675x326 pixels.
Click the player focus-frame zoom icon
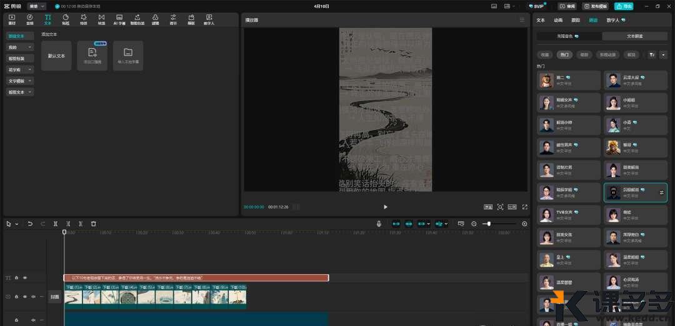click(500, 206)
